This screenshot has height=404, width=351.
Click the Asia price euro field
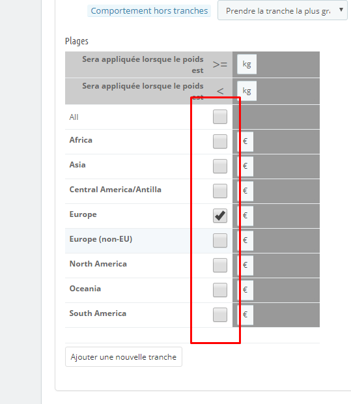coord(245,166)
